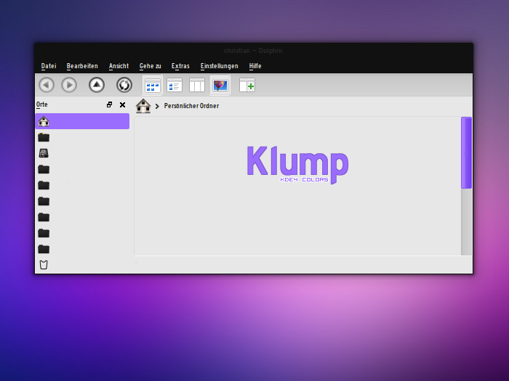This screenshot has width=509, height=381.
Task: Expand the breadcrumb arrow before Persönlicher Ordner
Action: [x=157, y=106]
